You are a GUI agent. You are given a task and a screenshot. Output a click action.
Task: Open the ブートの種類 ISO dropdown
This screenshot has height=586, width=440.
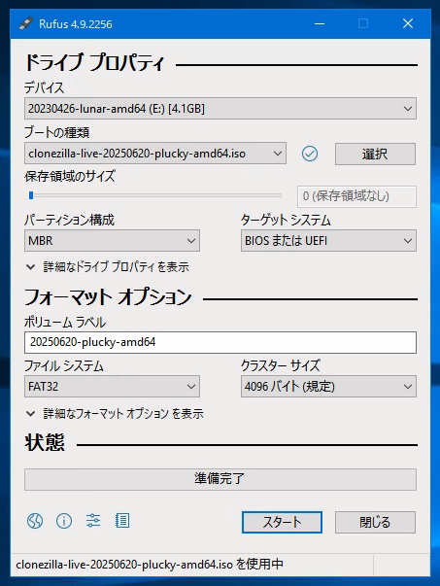pos(155,154)
